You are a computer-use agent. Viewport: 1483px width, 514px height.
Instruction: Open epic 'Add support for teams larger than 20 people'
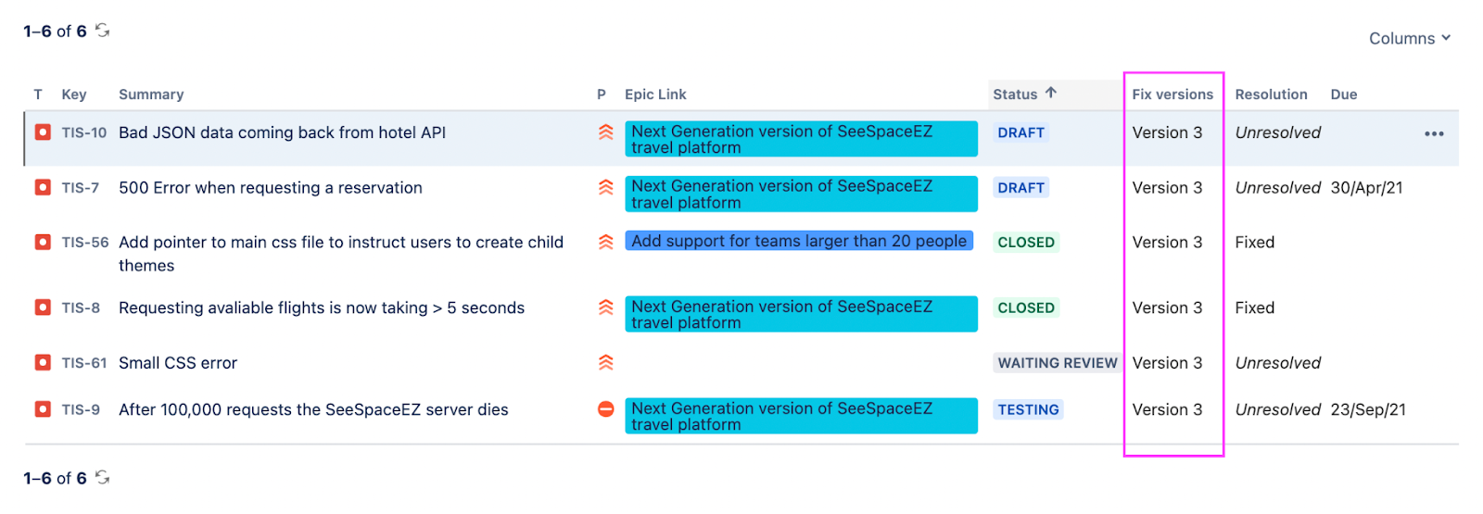799,241
